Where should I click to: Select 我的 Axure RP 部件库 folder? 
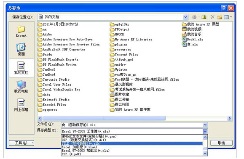[130, 110]
